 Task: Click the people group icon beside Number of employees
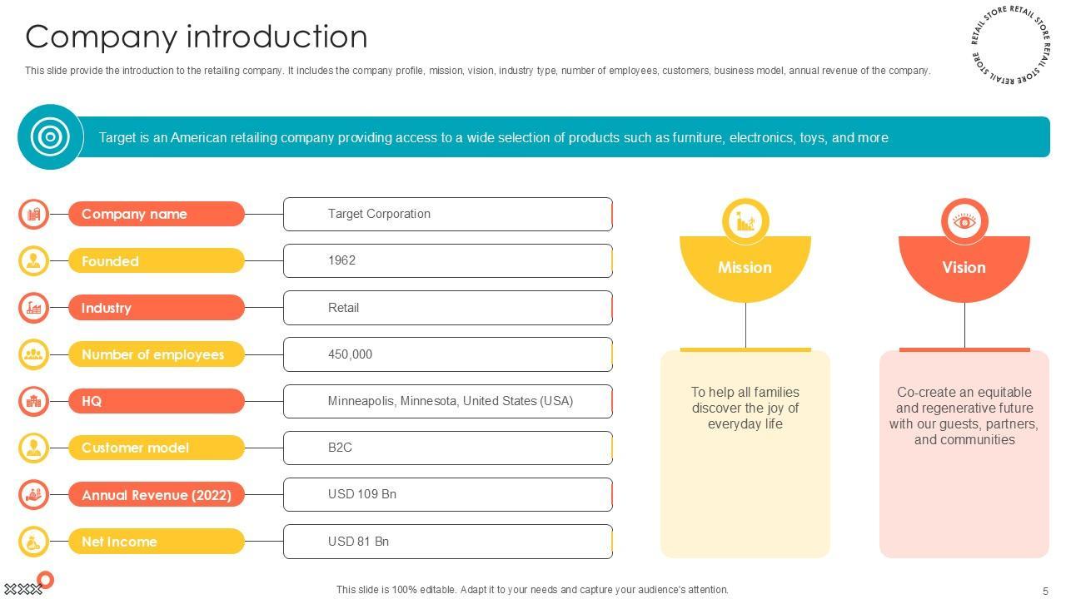click(x=33, y=354)
